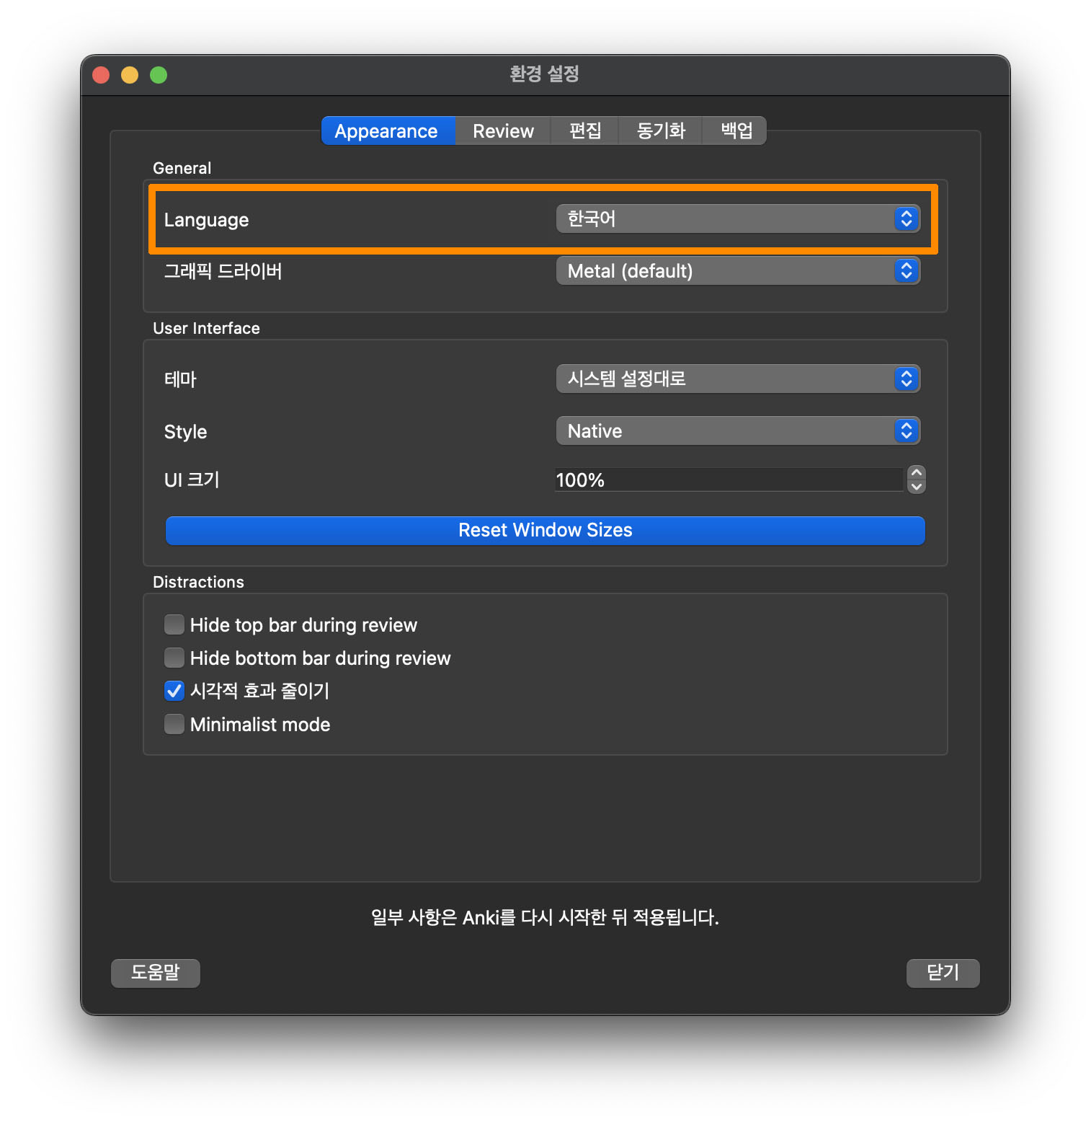
Task: Minimize the window with the yellow button
Action: [x=130, y=75]
